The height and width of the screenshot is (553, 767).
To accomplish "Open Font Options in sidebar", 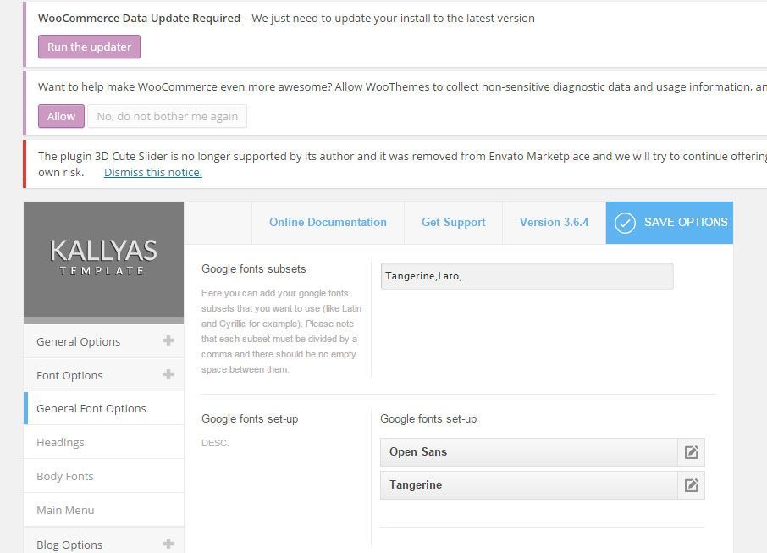I will point(103,375).
